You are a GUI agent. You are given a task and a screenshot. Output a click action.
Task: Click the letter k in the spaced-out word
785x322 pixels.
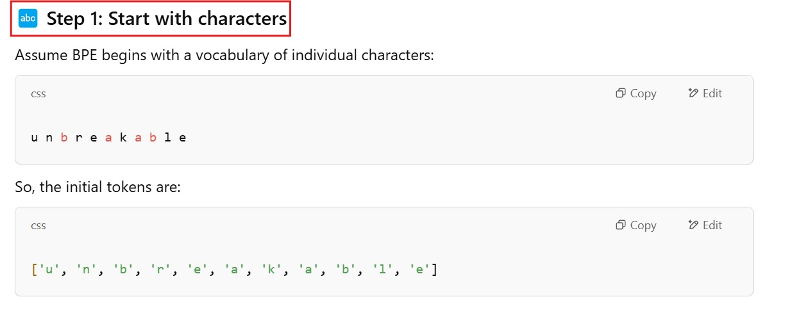pyautogui.click(x=123, y=137)
